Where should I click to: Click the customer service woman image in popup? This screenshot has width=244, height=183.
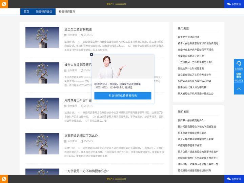123,67
